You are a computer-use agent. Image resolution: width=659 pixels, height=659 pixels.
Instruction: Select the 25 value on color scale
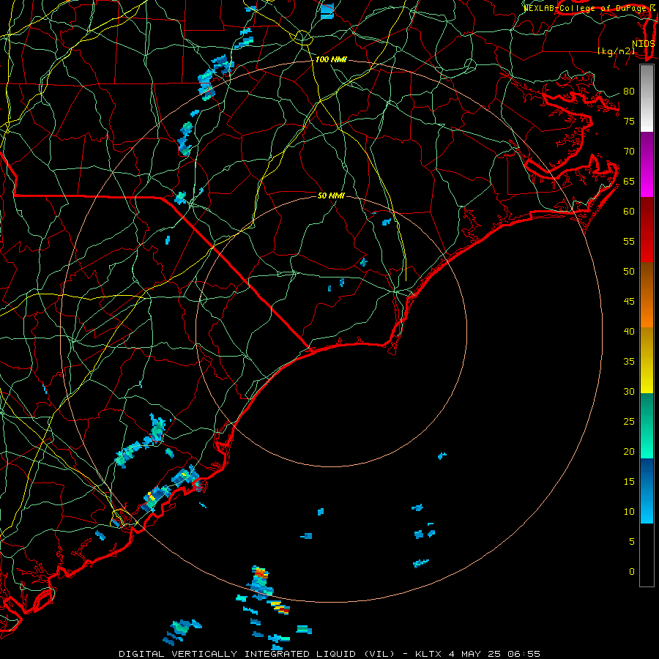click(x=629, y=421)
